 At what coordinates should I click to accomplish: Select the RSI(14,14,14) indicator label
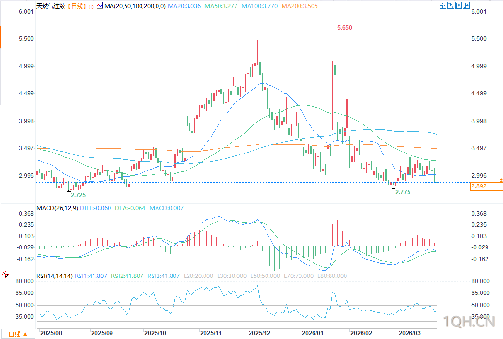pos(54,276)
